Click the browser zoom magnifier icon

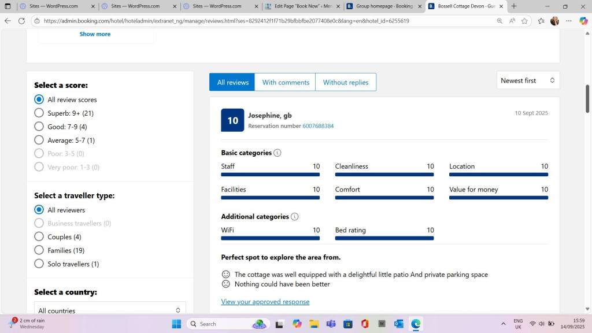coord(499,21)
